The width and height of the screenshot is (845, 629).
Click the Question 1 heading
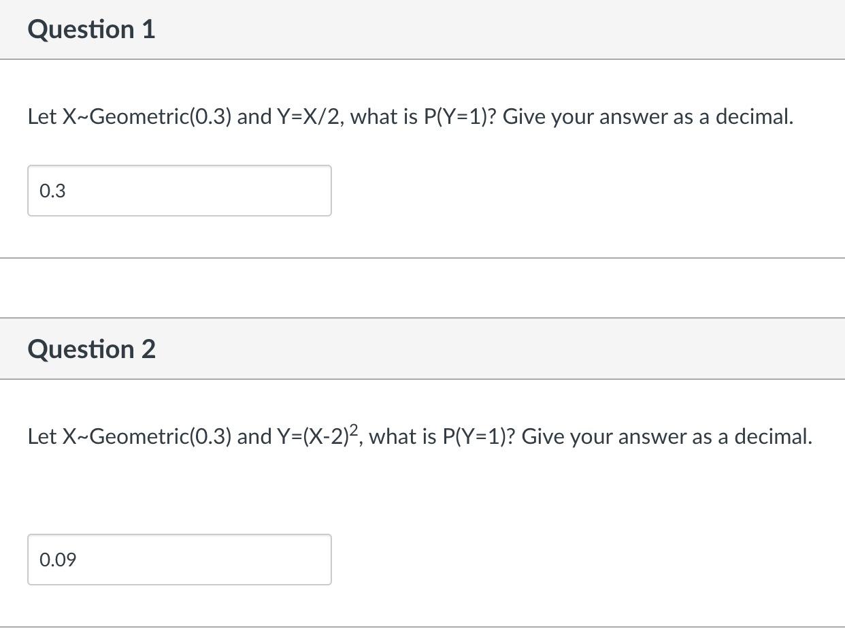coord(92,29)
